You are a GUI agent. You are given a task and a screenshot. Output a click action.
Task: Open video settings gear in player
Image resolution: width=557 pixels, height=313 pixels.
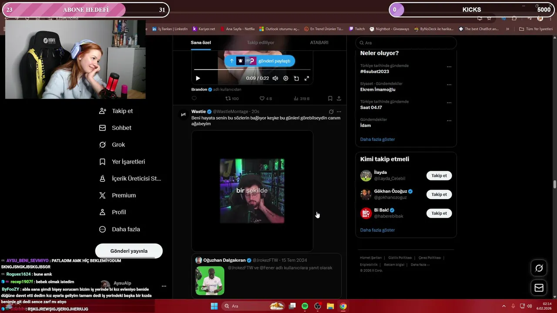point(286,78)
